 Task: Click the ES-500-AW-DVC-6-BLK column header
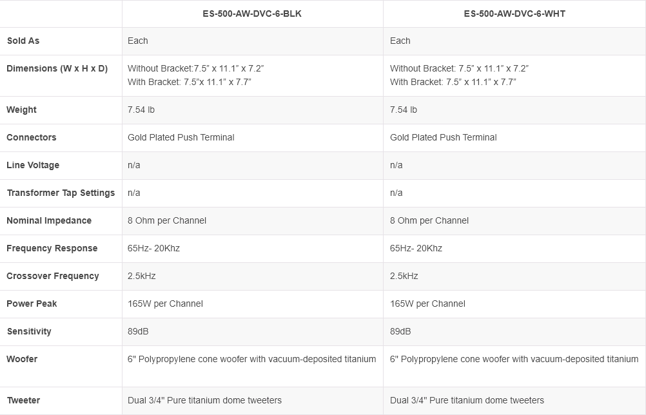252,14
